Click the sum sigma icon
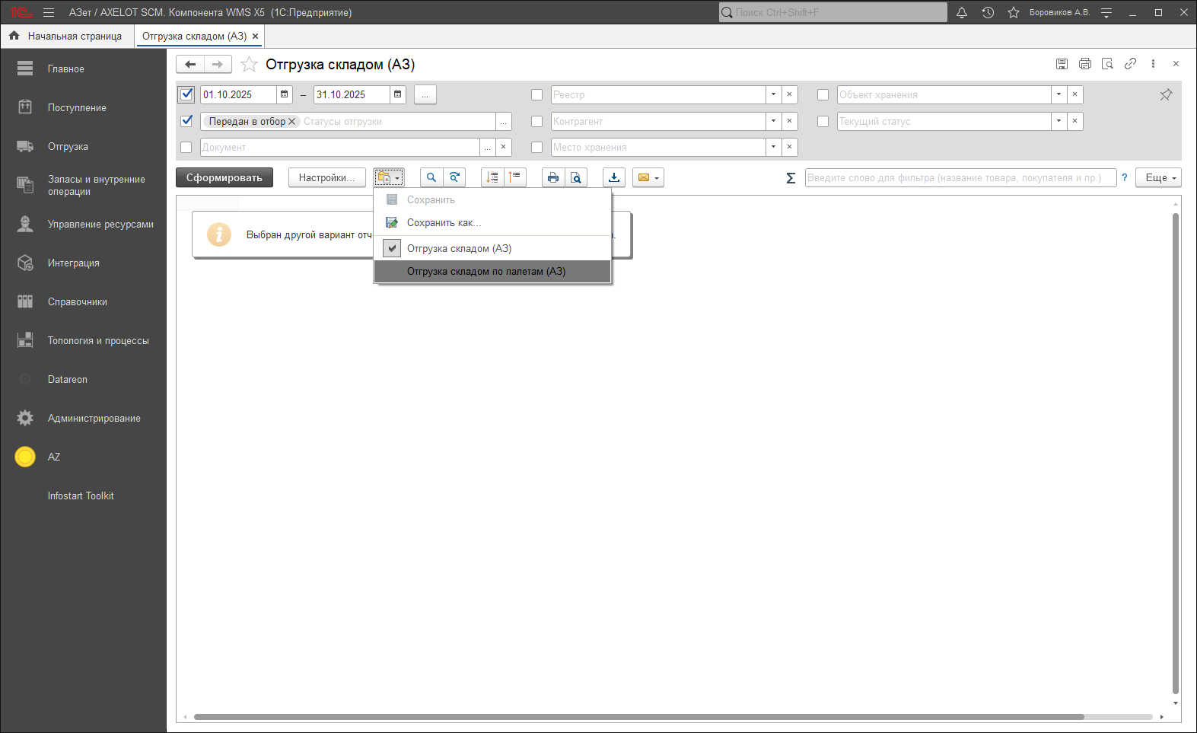 pos(791,178)
